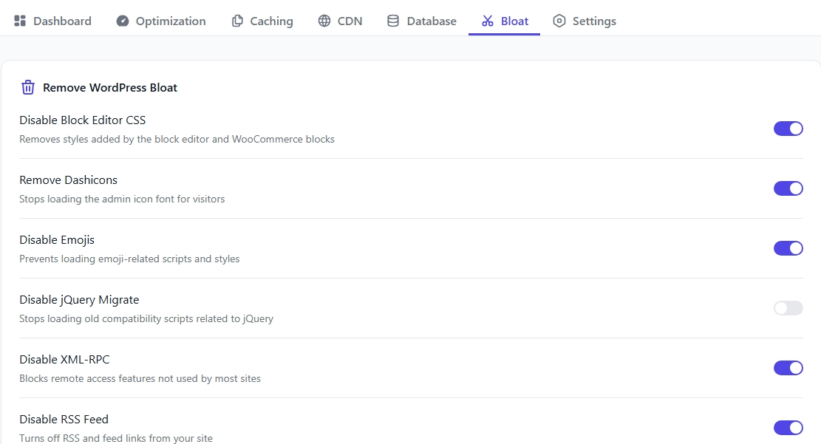The height and width of the screenshot is (444, 821).
Task: Enable the Disable jQuery Migrate toggle
Action: [788, 308]
